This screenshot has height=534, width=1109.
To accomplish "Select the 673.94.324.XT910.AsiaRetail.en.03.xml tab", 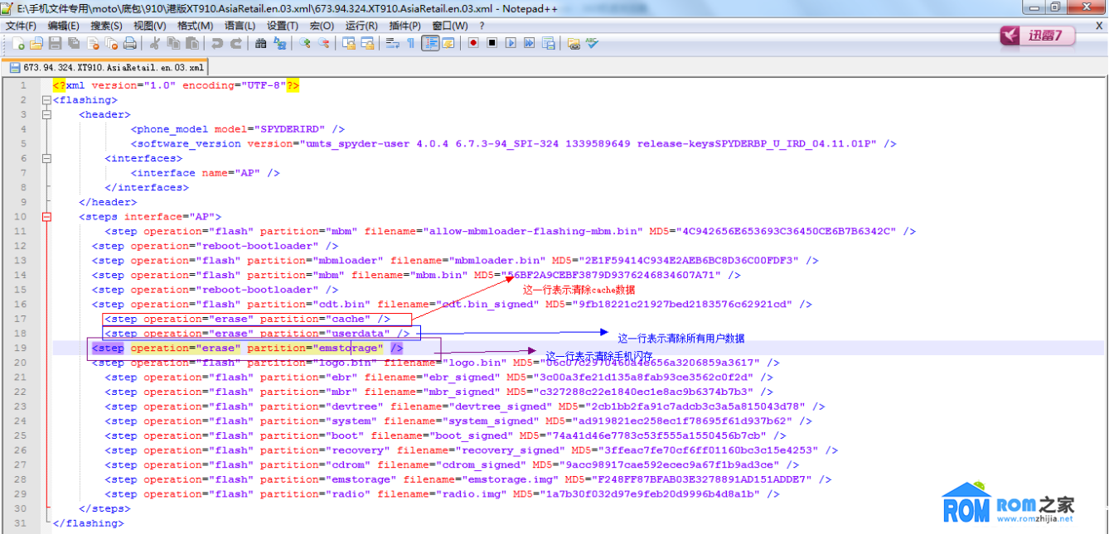I will coord(107,67).
